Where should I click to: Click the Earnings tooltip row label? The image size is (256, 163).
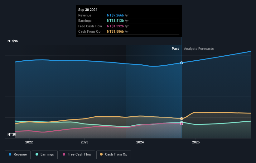(85, 21)
